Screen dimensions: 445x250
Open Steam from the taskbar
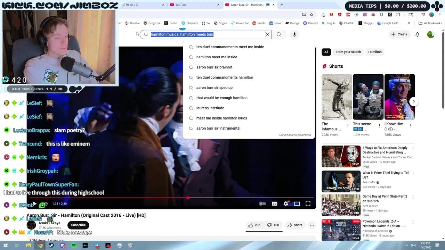[51, 245]
